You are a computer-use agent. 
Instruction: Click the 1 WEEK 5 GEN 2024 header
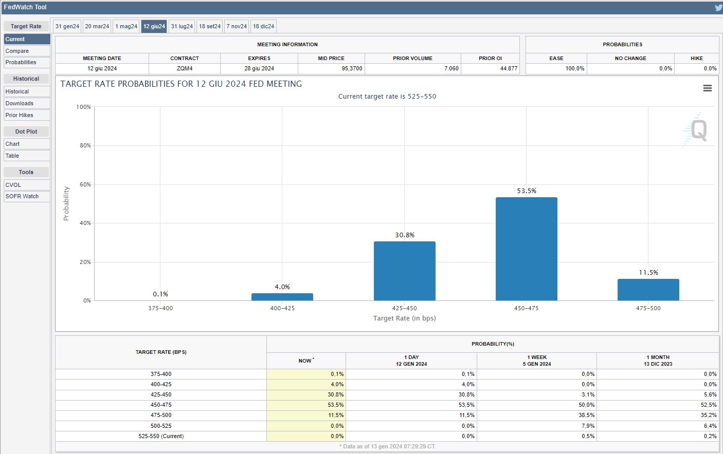pos(537,361)
